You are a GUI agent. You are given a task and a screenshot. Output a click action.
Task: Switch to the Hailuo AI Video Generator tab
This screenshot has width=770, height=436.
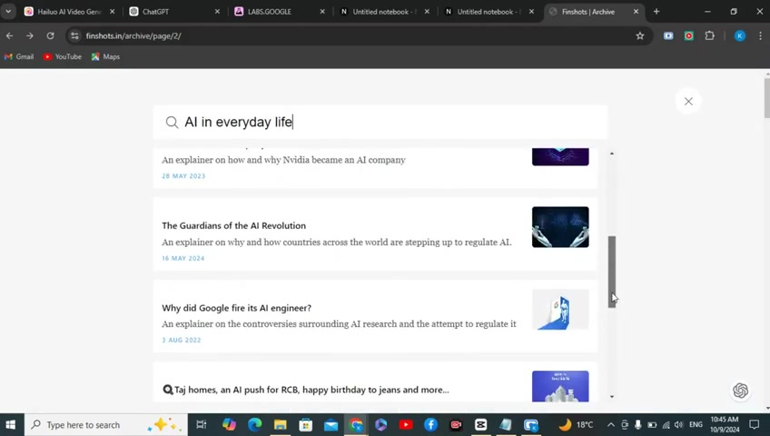point(70,11)
